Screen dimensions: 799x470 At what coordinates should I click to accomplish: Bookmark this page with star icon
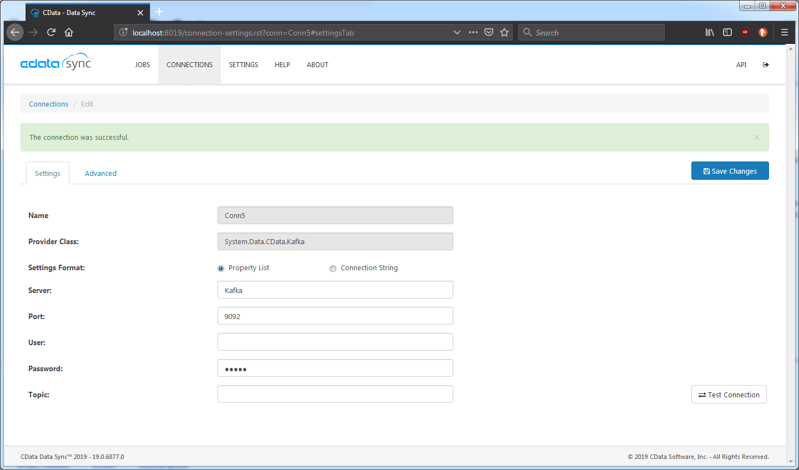click(504, 32)
